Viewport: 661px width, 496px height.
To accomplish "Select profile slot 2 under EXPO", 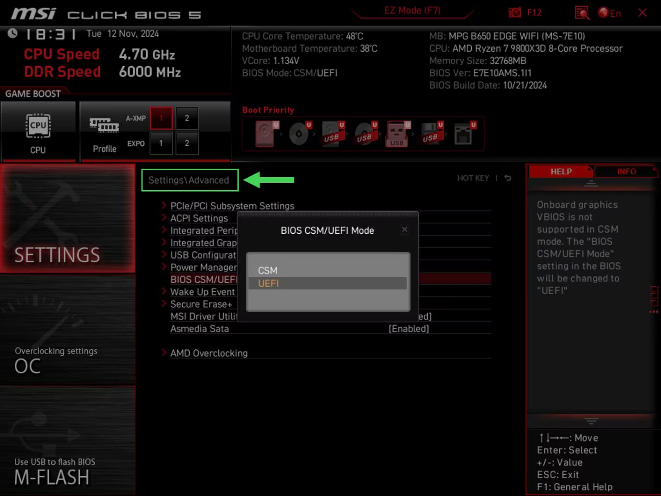I will (187, 143).
